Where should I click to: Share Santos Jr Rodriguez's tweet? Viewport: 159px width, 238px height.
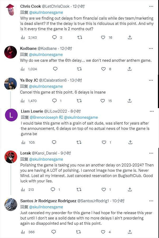pos(130,232)
